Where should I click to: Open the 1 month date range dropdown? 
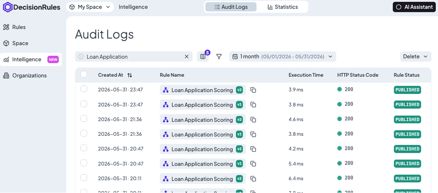[x=283, y=57]
